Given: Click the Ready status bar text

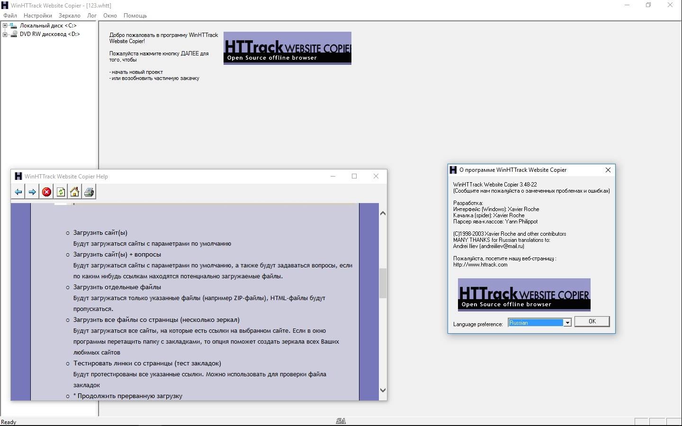Looking at the screenshot, I should 9,422.
